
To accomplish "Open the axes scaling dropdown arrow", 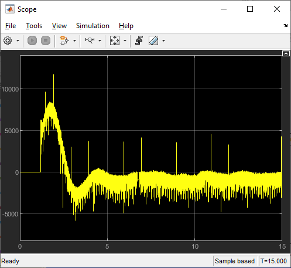I will tap(125, 40).
